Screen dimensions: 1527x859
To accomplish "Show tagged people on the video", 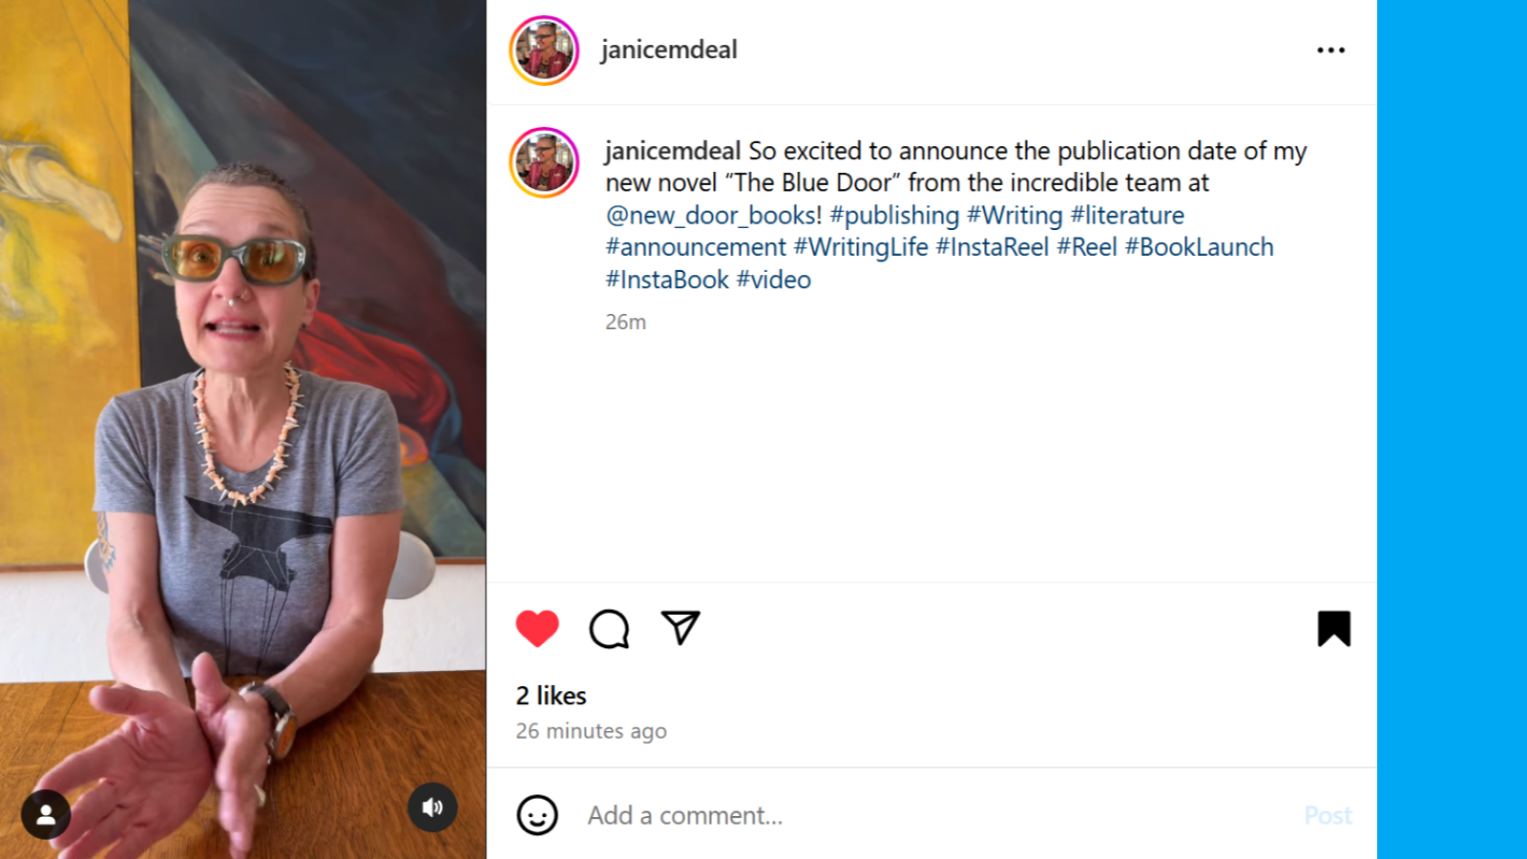I will click(x=46, y=814).
